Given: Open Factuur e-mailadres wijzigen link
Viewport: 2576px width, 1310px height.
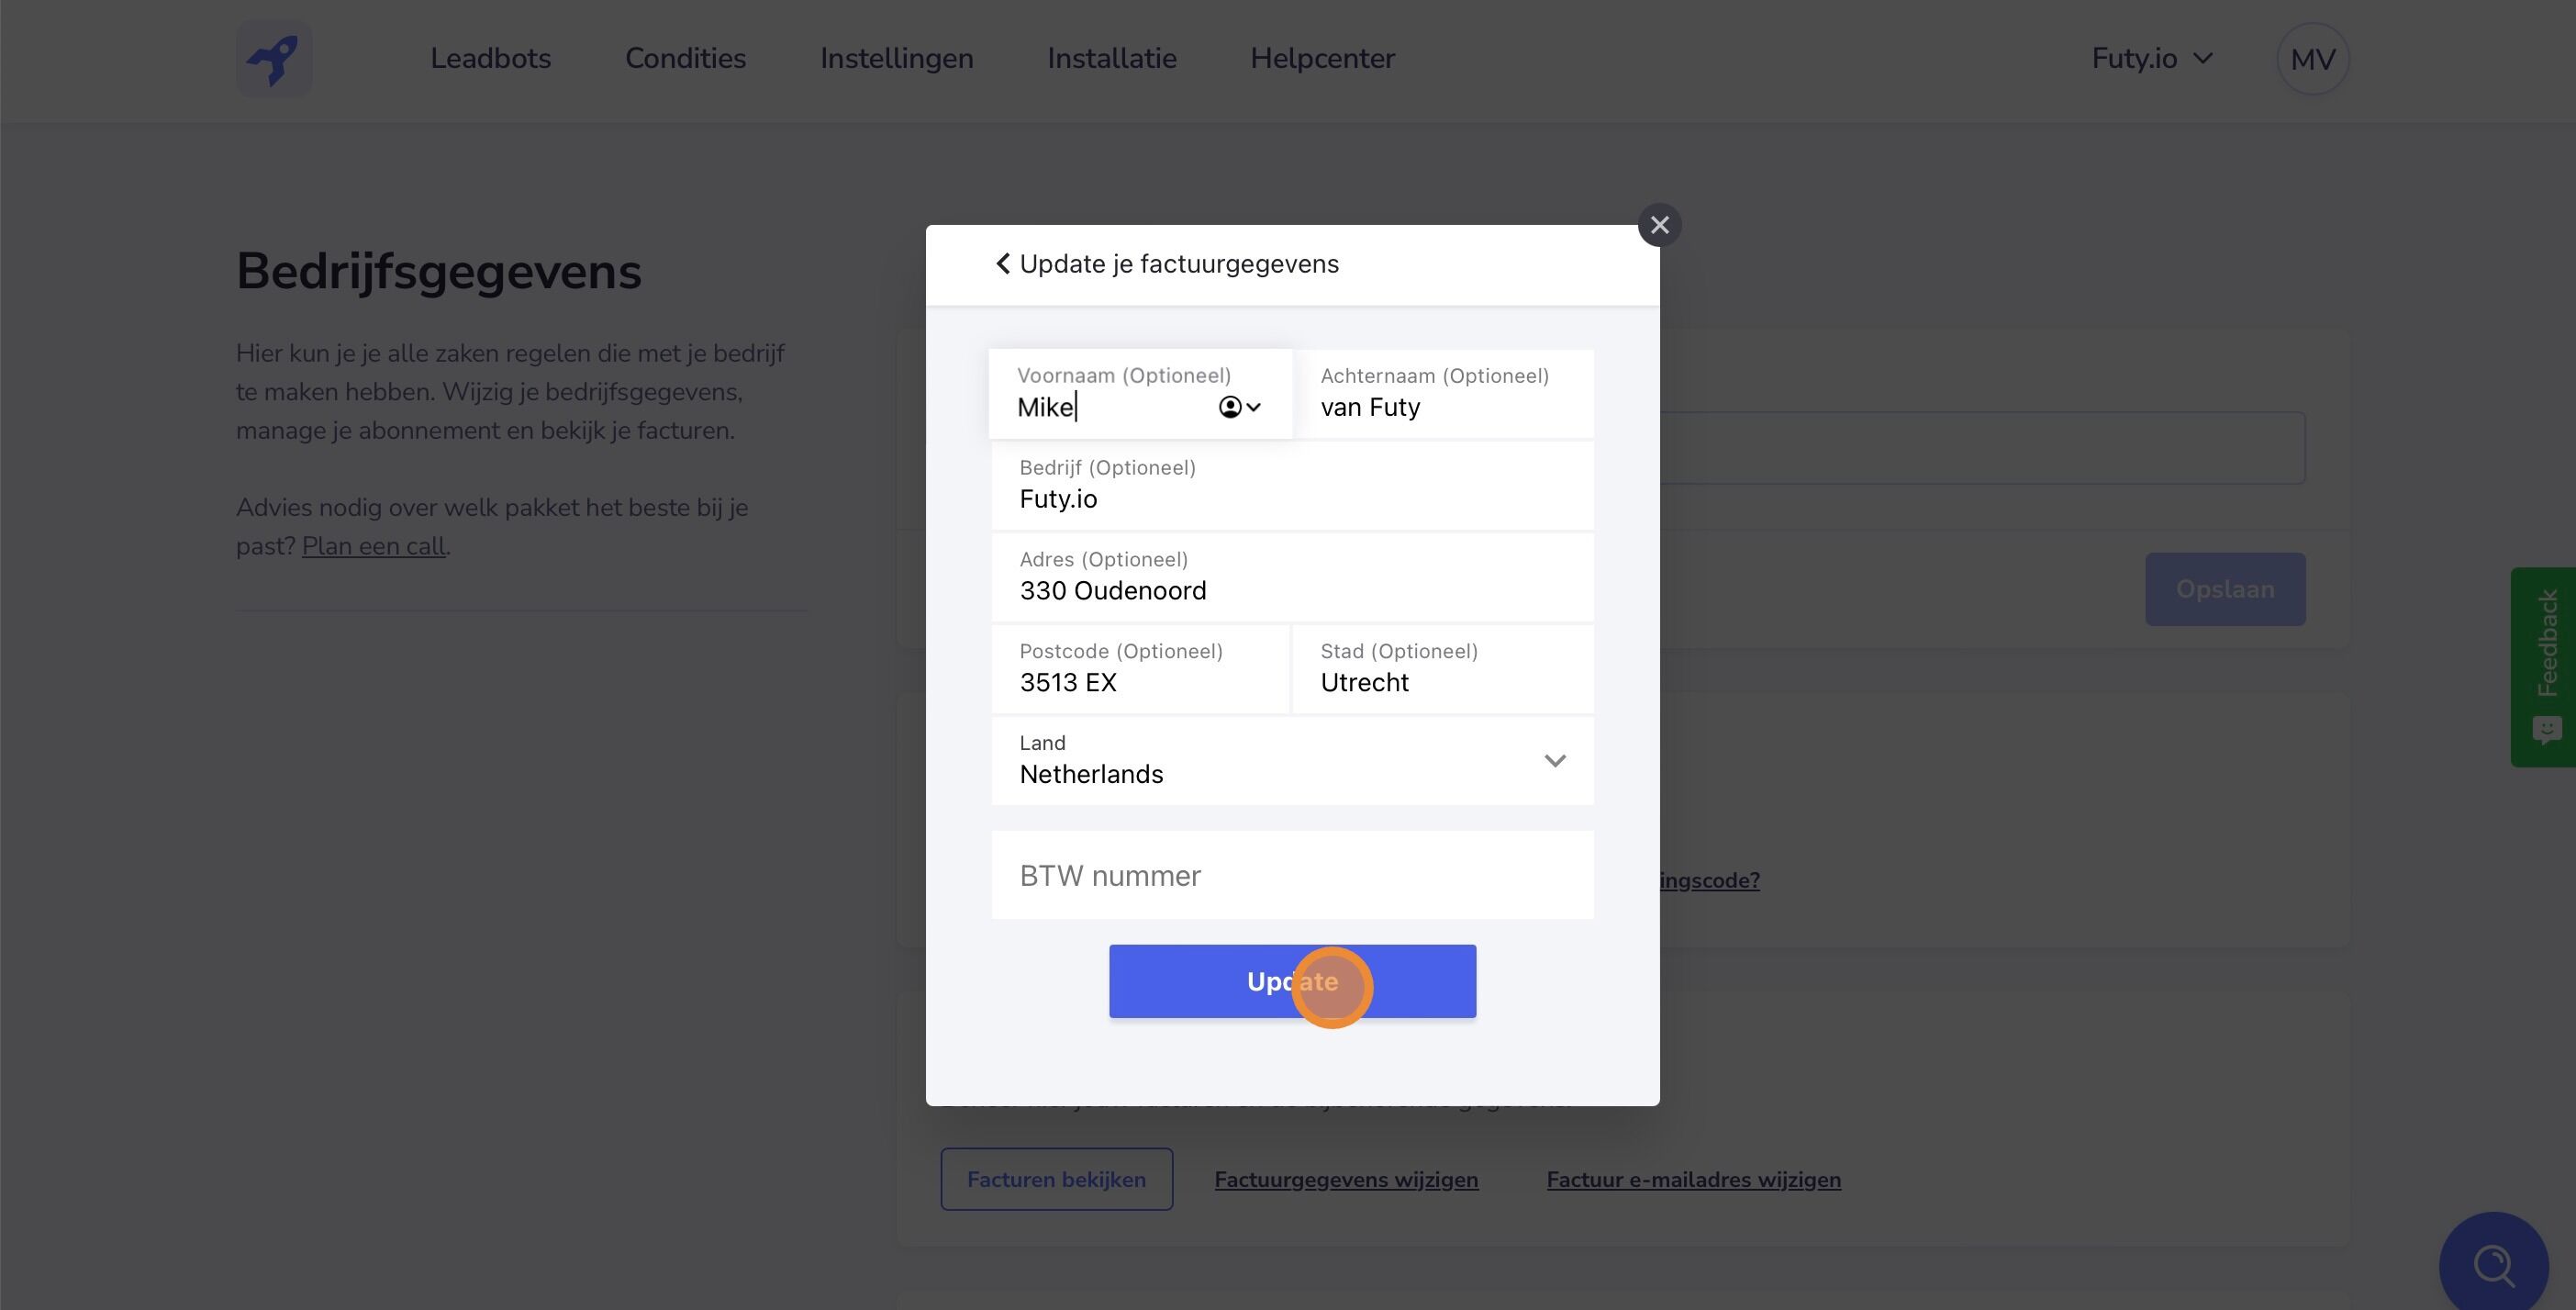Looking at the screenshot, I should [1693, 1180].
